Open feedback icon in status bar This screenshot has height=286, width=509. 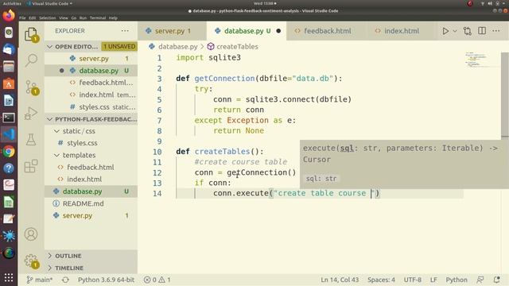480,280
